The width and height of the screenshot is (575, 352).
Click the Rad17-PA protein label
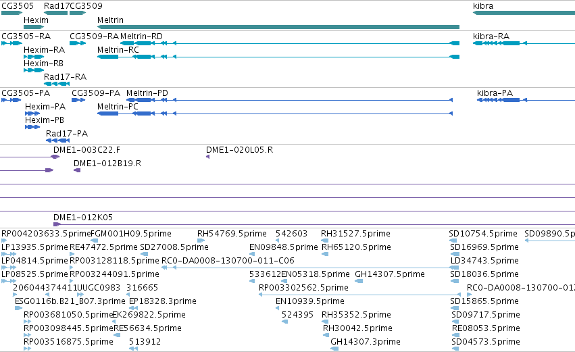click(67, 134)
